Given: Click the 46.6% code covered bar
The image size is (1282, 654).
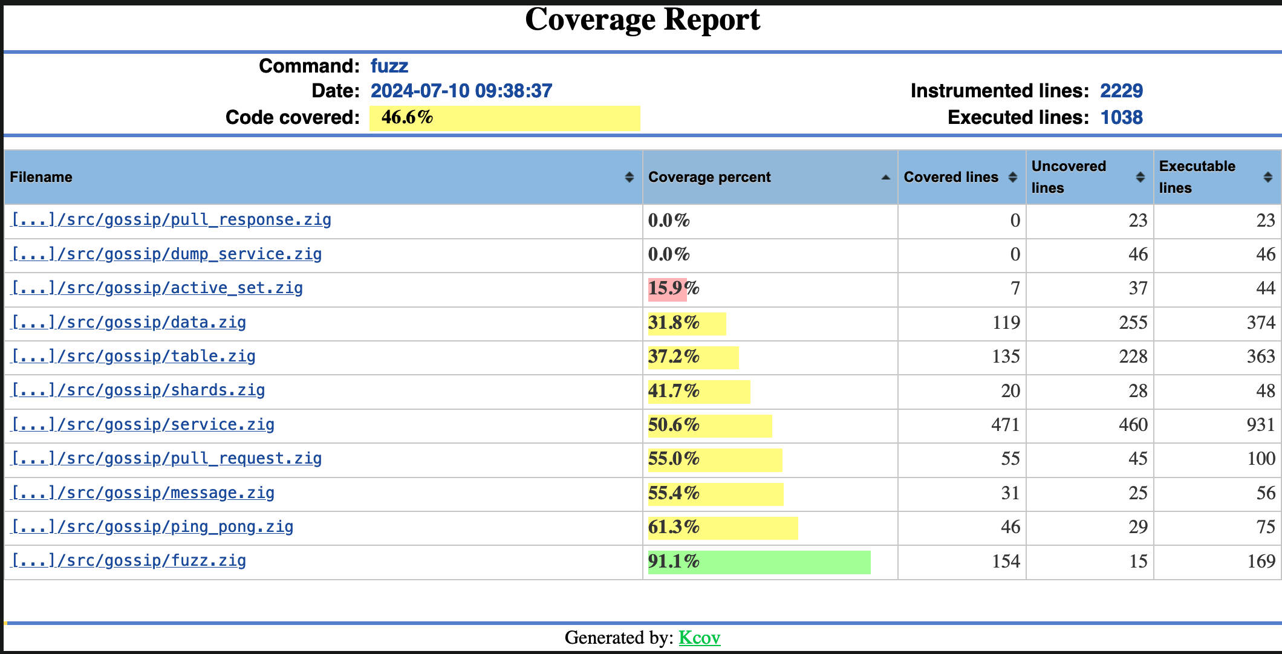Looking at the screenshot, I should (x=504, y=118).
